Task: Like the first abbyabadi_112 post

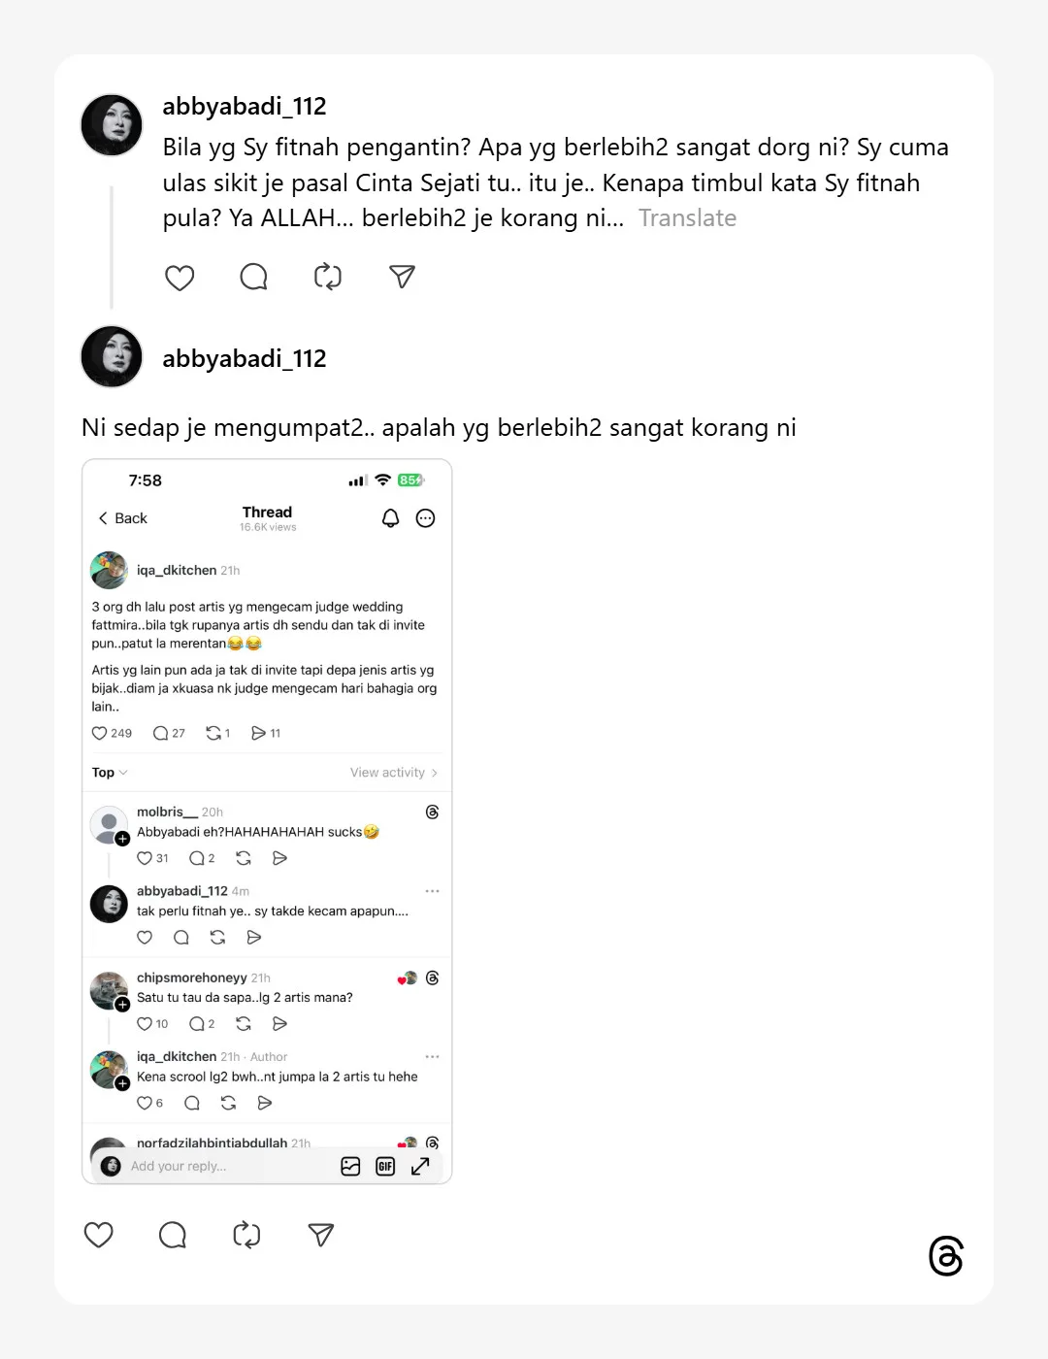Action: coord(180,278)
